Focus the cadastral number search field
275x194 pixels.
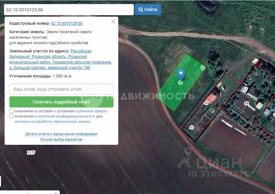pos(69,10)
